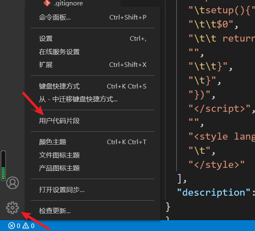
Task: Click the warnings count in status bar
Action: tap(28, 226)
